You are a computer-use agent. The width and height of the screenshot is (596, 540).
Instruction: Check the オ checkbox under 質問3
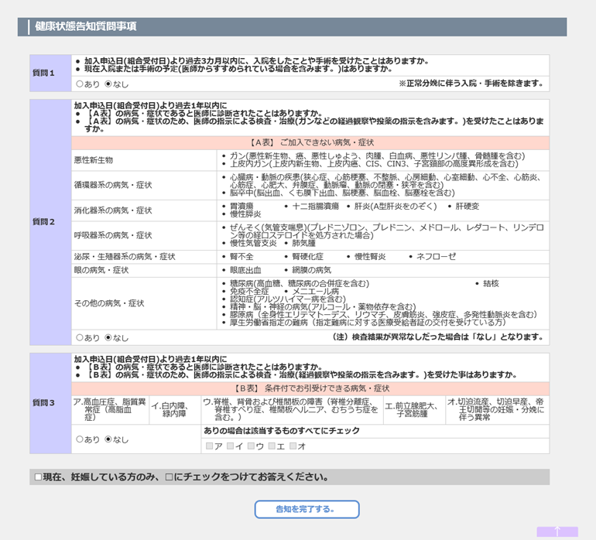pyautogui.click(x=293, y=446)
